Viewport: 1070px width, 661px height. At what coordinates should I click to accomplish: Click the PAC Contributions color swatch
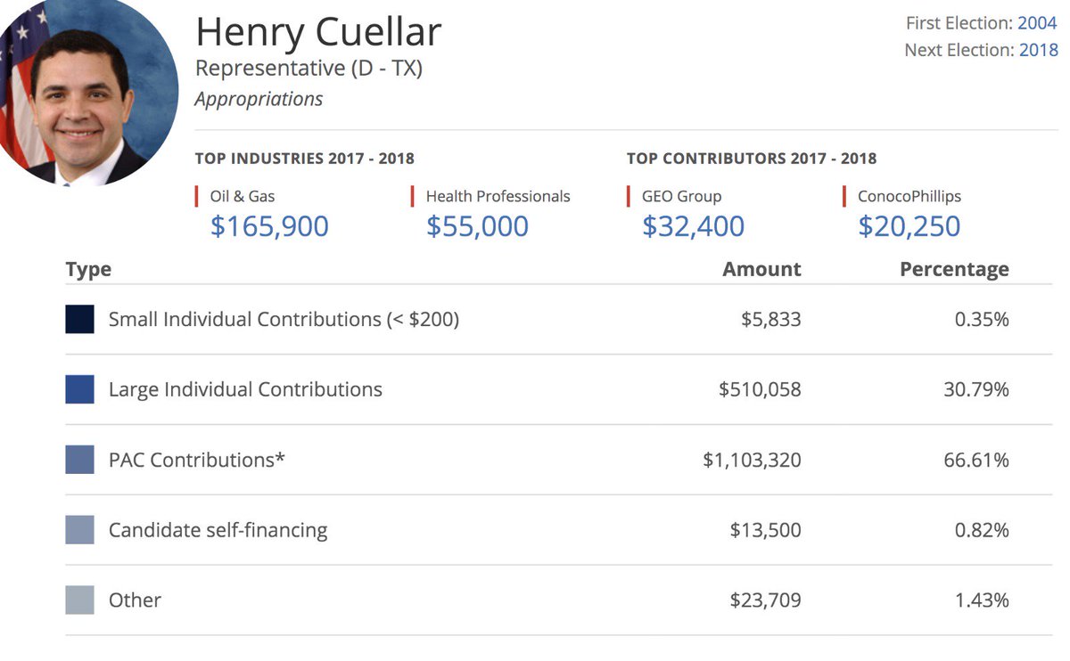click(79, 460)
